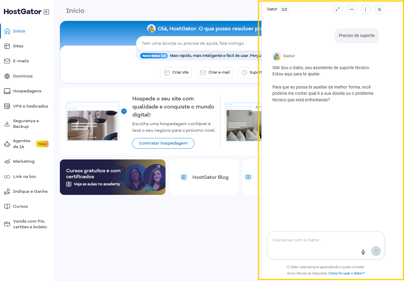Click the Preciso de suporte message bubble
Screen dimensions: 404x281
[x=357, y=35]
